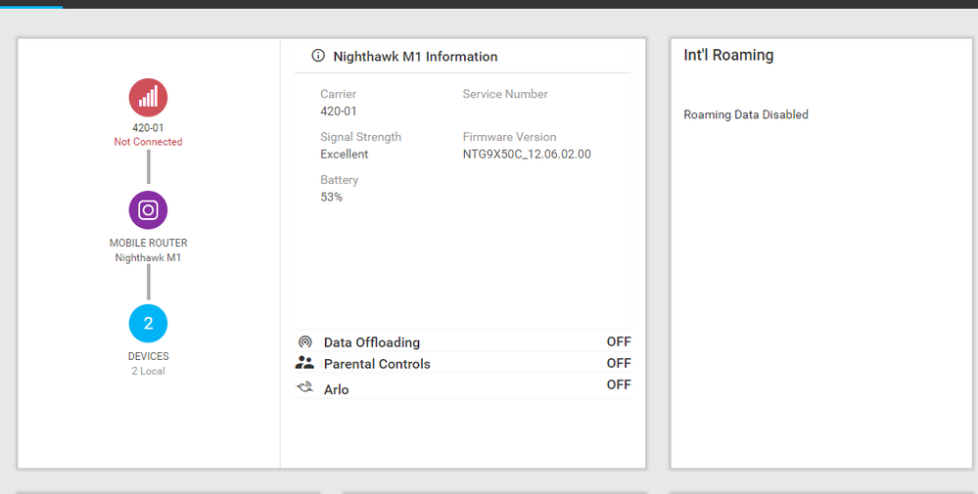Open the blue connected devices circle
978x494 pixels.
148,324
